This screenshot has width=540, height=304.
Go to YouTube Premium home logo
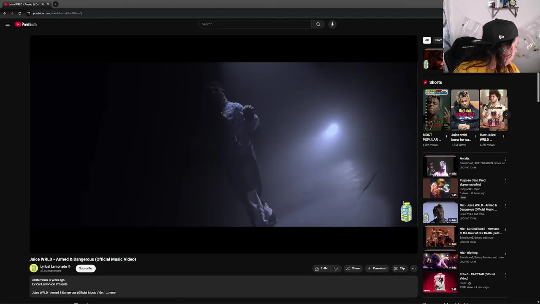(26, 24)
